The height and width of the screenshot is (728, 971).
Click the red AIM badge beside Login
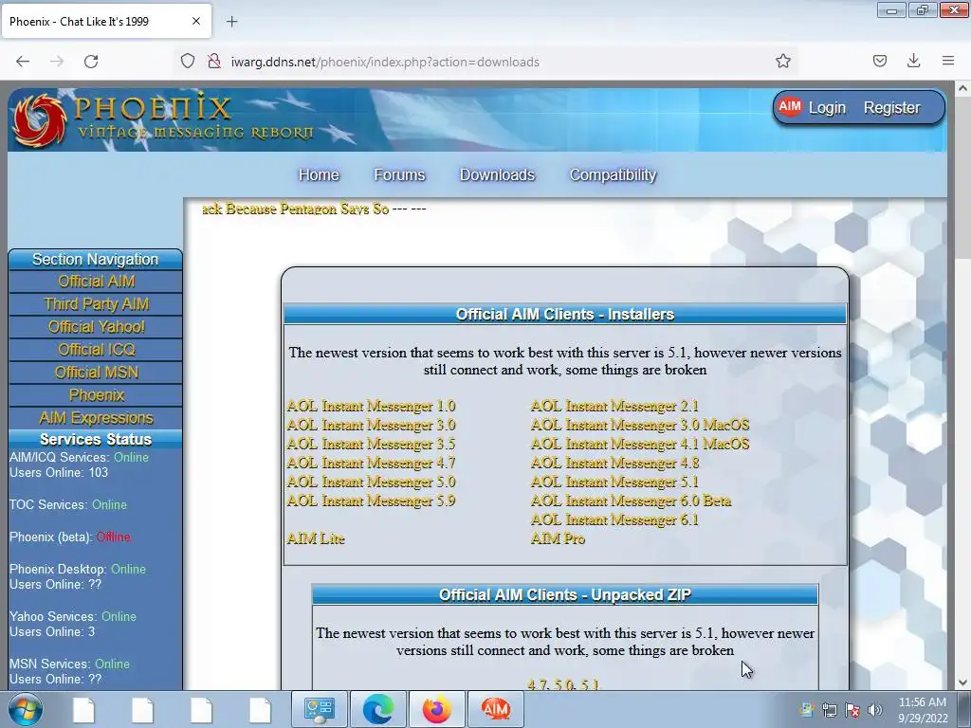click(x=790, y=106)
